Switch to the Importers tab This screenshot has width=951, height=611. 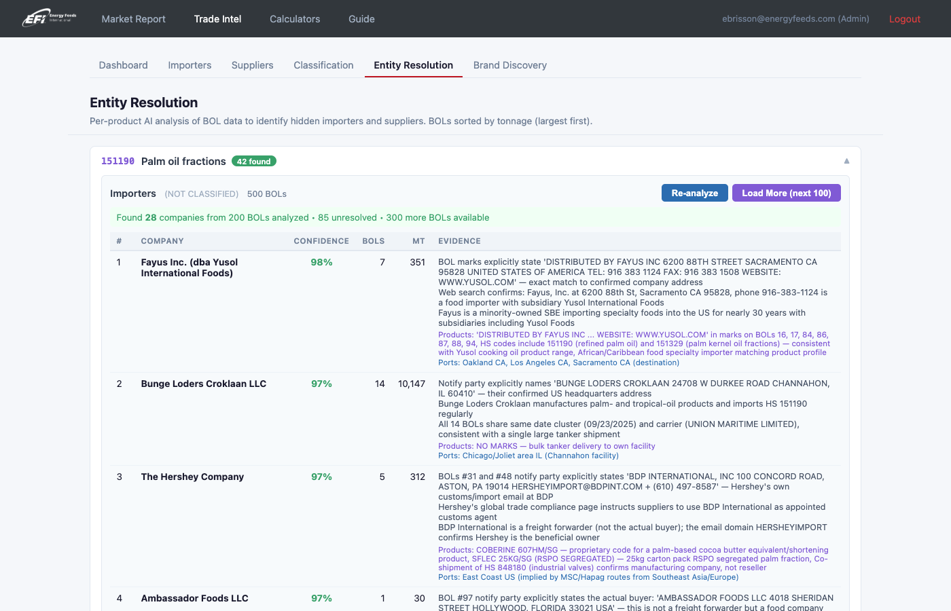click(x=190, y=65)
